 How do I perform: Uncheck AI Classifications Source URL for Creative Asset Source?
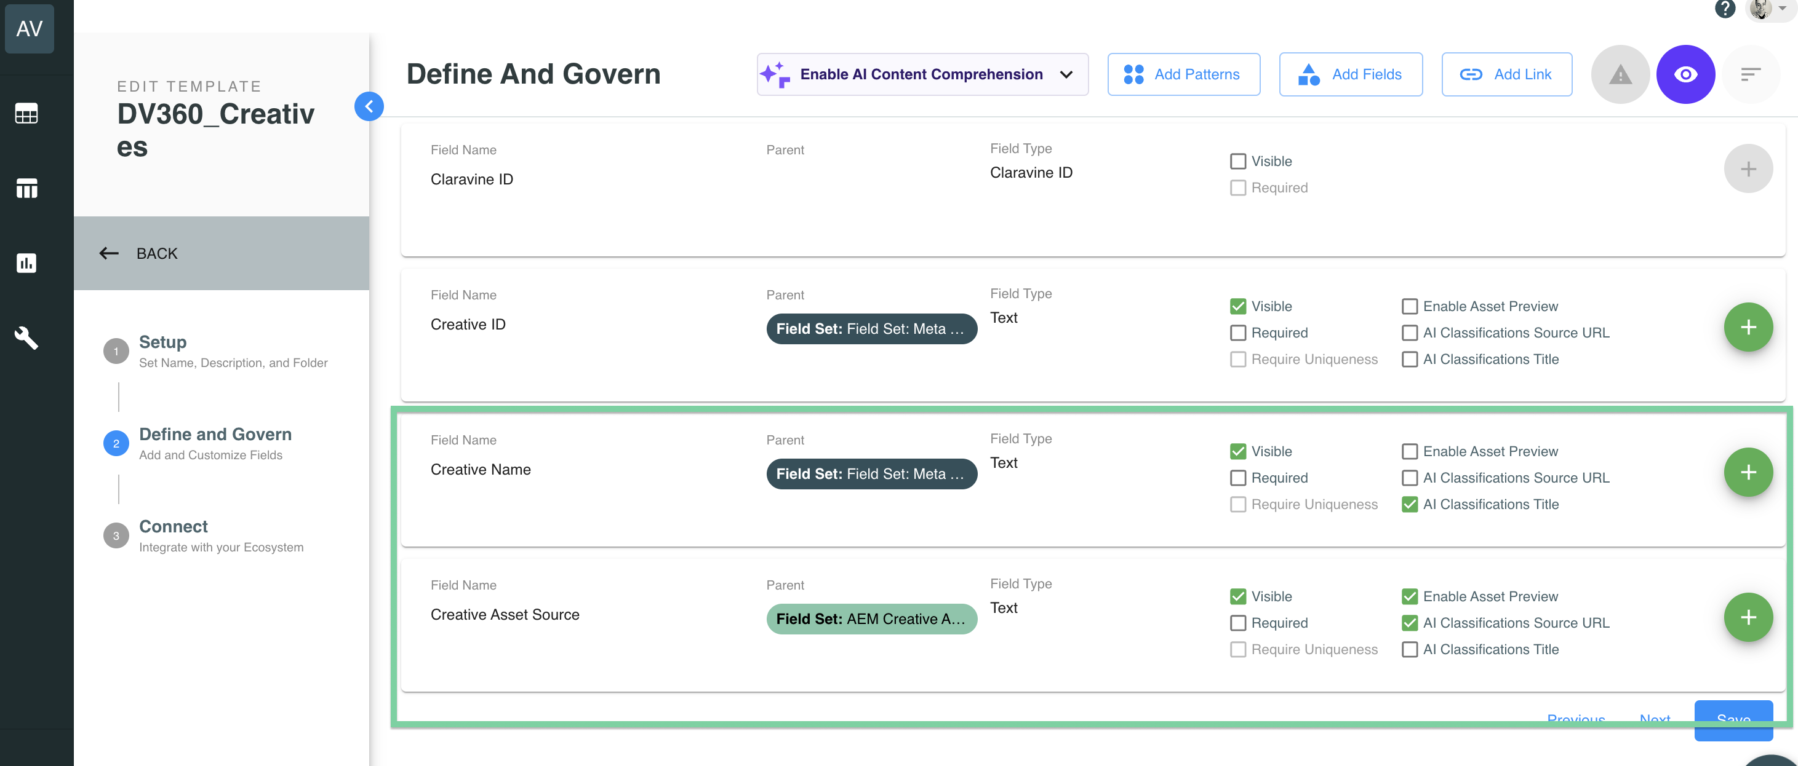[1409, 623]
